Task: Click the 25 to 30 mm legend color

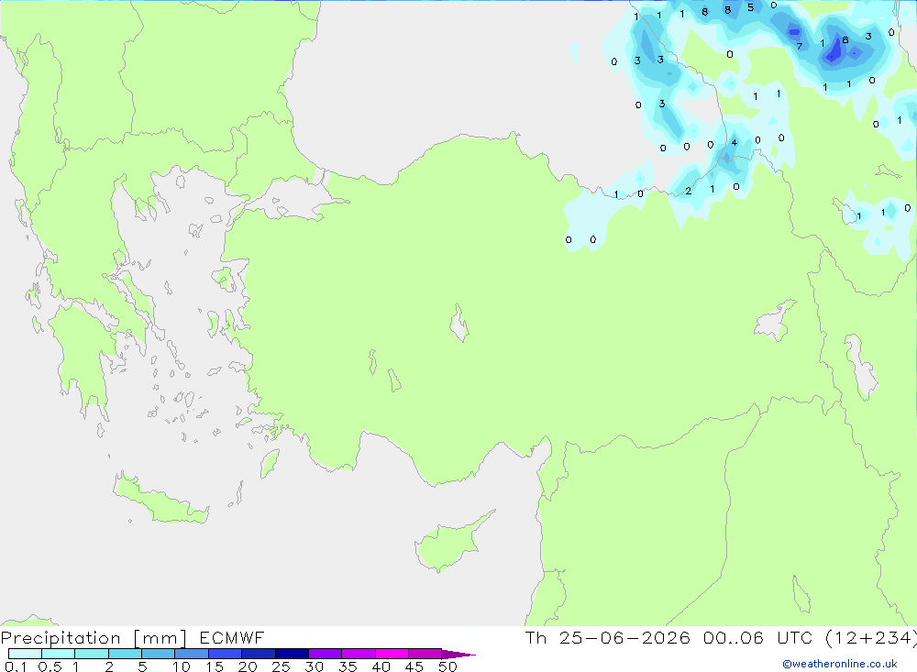Action: point(292,654)
